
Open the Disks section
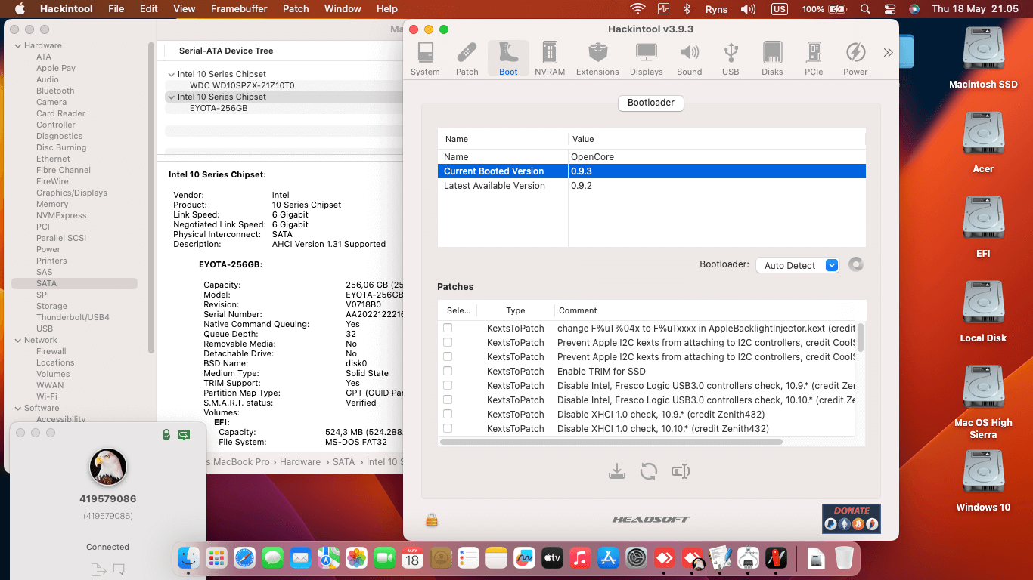772,59
